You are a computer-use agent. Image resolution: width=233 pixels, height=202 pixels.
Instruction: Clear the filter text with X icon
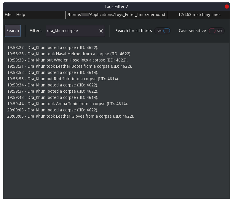tap(101, 31)
